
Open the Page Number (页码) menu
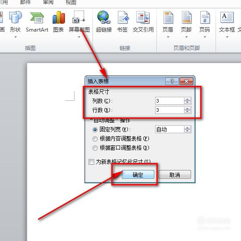point(205,22)
